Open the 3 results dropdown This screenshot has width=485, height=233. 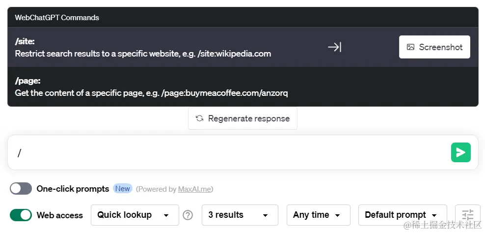pos(240,215)
